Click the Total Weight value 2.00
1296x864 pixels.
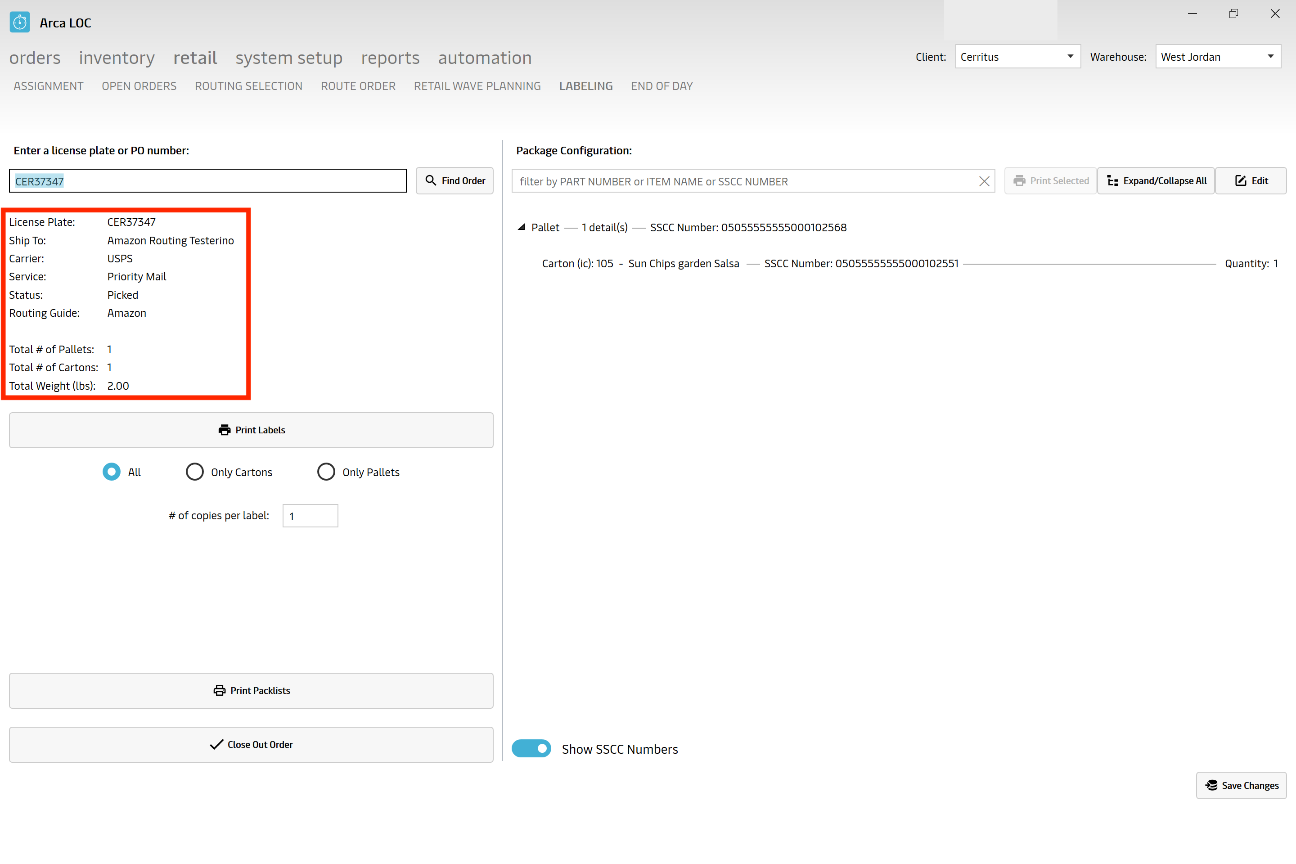point(118,386)
